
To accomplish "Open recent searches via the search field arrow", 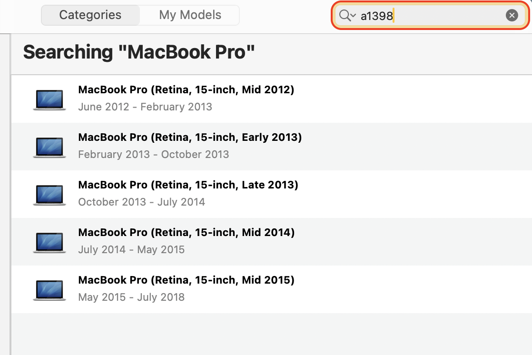I will 353,16.
